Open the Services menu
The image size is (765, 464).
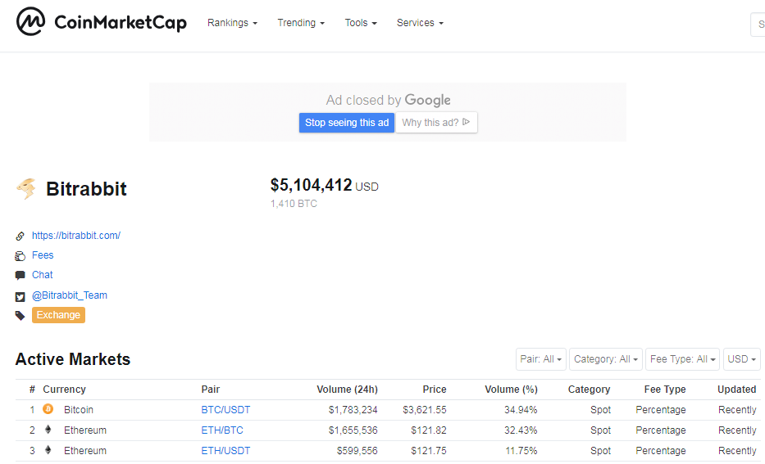pyautogui.click(x=420, y=23)
